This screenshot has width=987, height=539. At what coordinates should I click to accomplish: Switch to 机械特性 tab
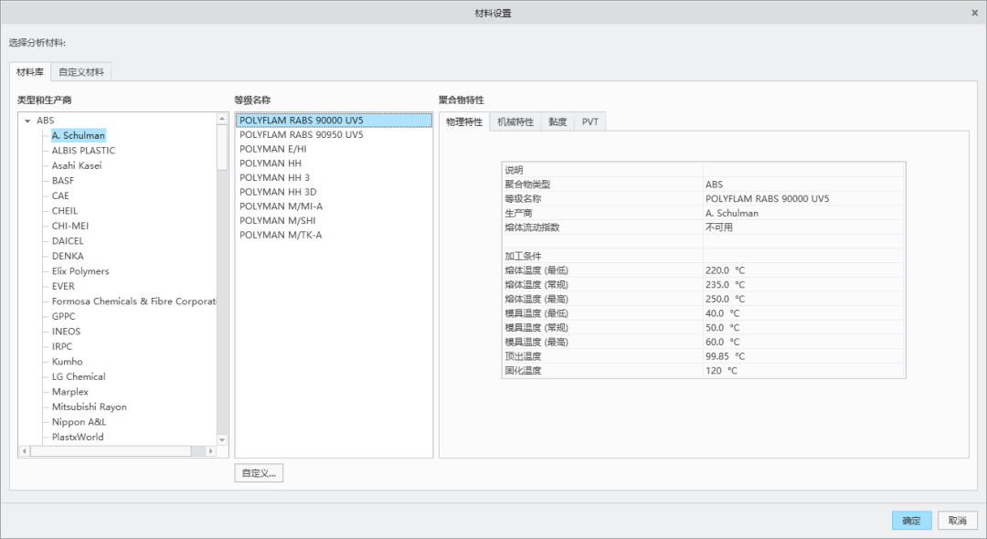(515, 122)
